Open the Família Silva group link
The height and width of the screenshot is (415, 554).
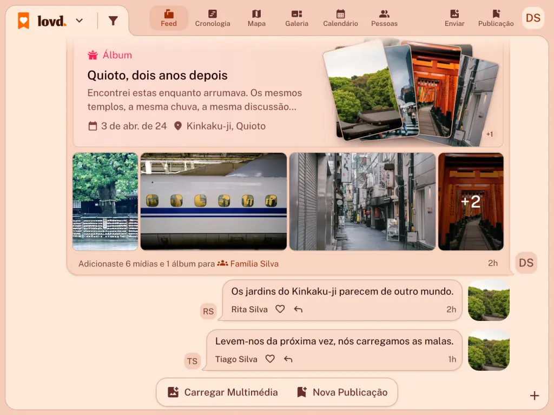click(254, 264)
